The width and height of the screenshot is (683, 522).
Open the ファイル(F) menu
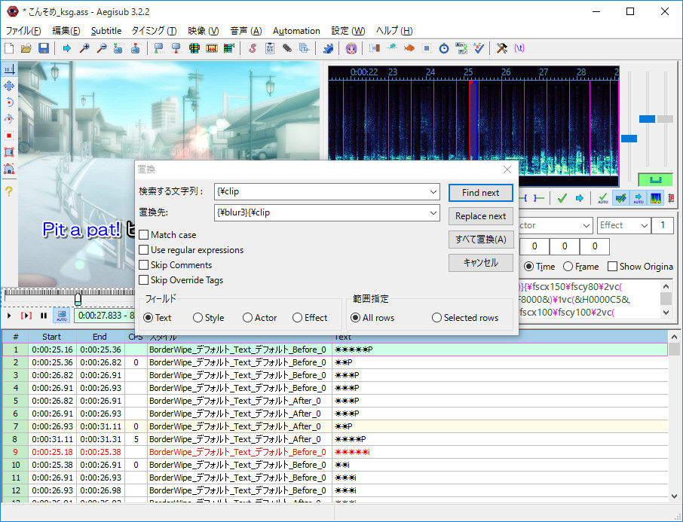(23, 31)
